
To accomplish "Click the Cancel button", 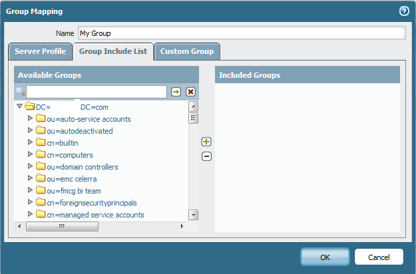I will coord(379,257).
